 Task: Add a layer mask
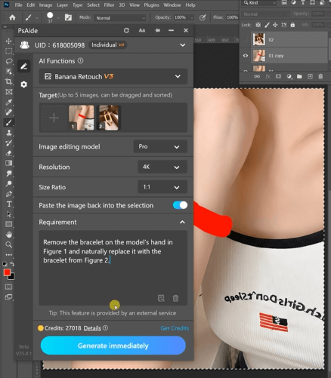[x=278, y=76]
